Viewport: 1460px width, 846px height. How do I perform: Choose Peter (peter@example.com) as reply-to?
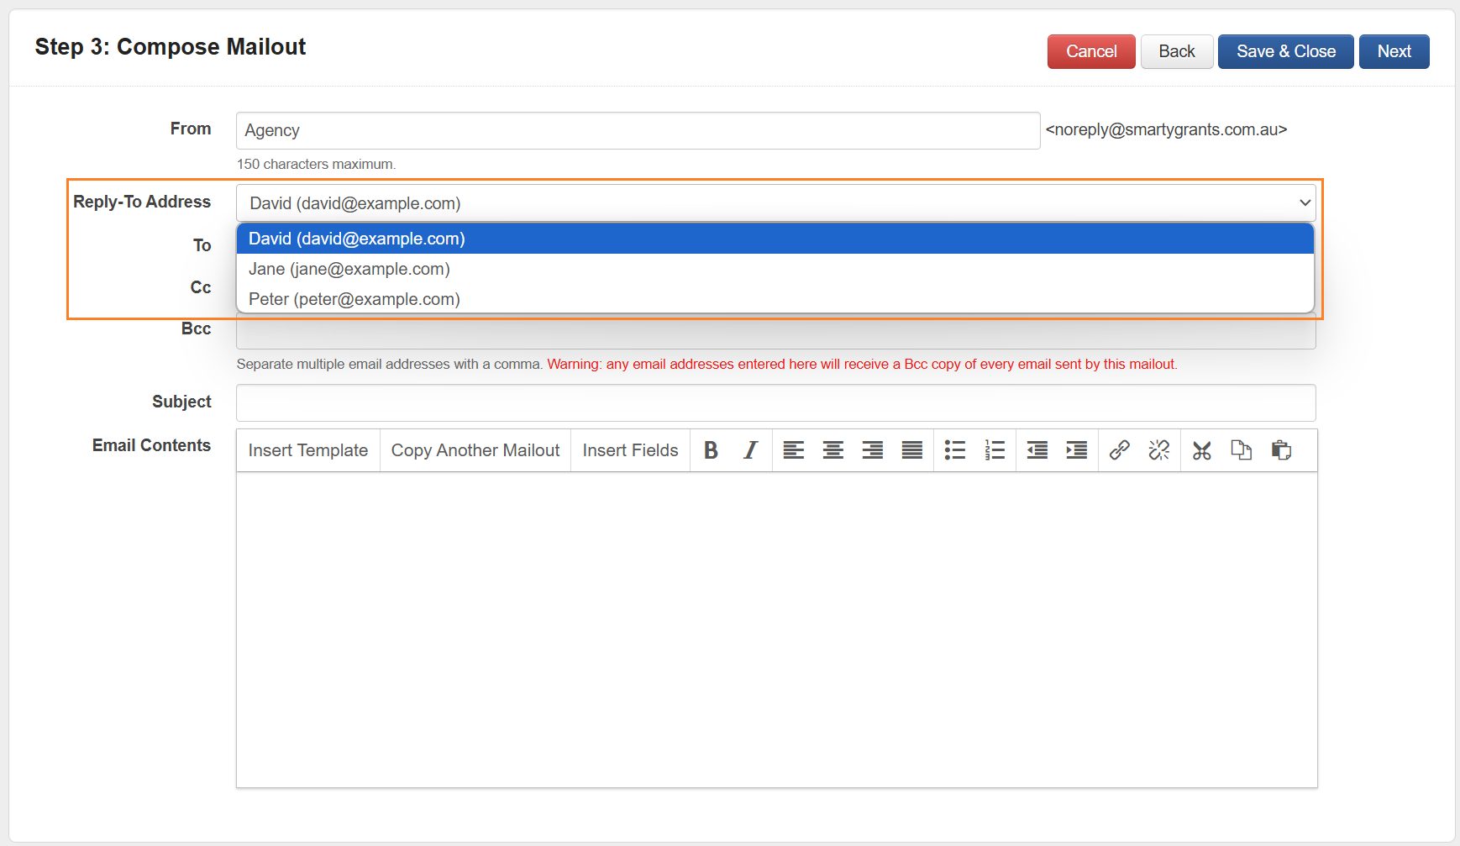click(x=354, y=299)
